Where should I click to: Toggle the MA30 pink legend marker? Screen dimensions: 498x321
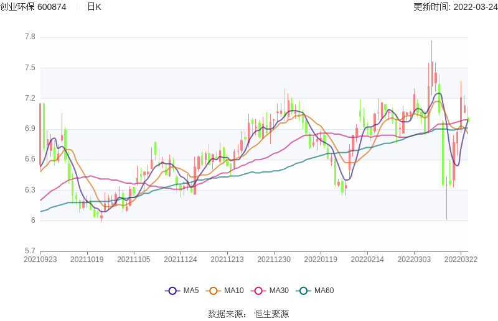pyautogui.click(x=258, y=291)
